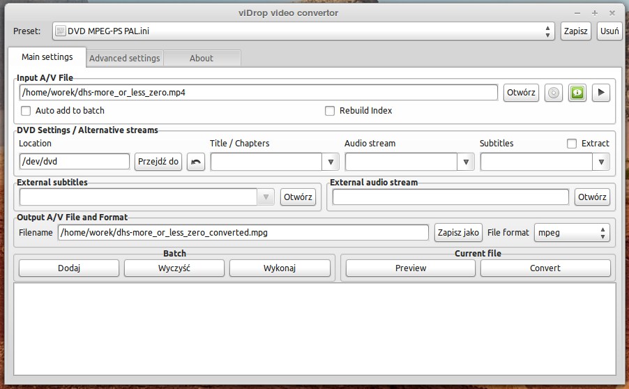This screenshot has width=629, height=389.
Task: Click the Subtitles combo field
Action: click(537, 162)
